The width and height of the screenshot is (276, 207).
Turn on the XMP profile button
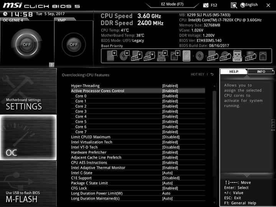[x=74, y=44]
